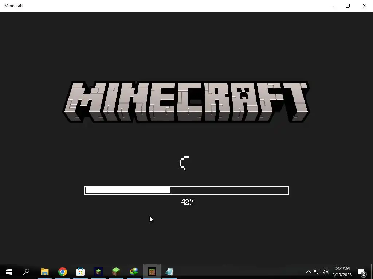373x279 pixels.
Task: Click the Minecraft window title text
Action: pyautogui.click(x=13, y=6)
